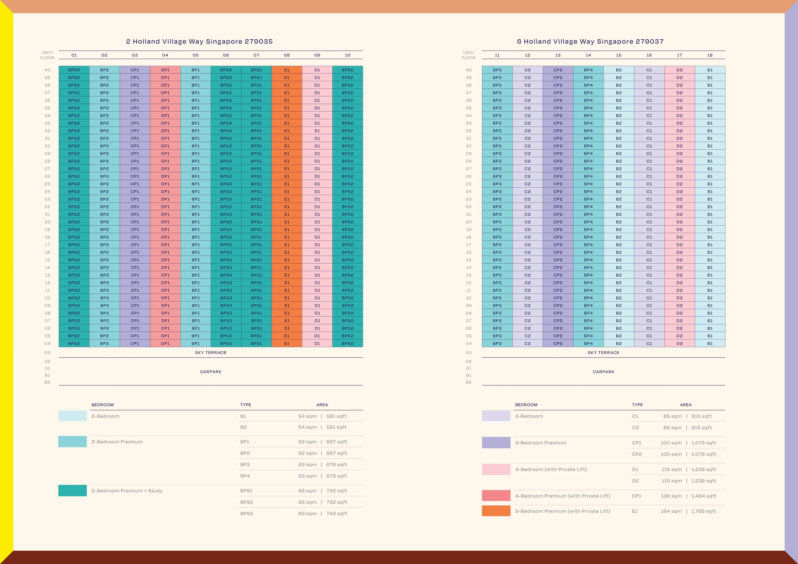Click floor 04 DP1 unit cell
Screen dimensions: 798x564
click(x=165, y=343)
